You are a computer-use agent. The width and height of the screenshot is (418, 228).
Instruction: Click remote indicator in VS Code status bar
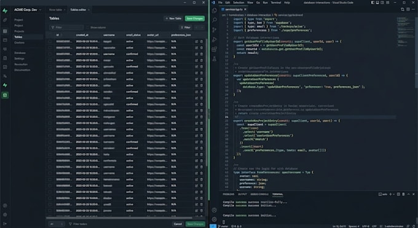pyautogui.click(x=213, y=226)
